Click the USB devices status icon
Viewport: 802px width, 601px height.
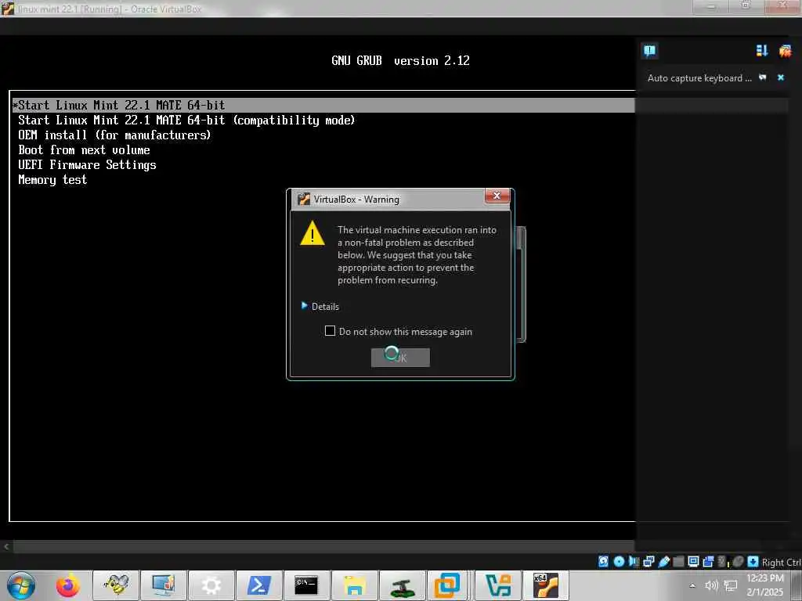(x=664, y=561)
